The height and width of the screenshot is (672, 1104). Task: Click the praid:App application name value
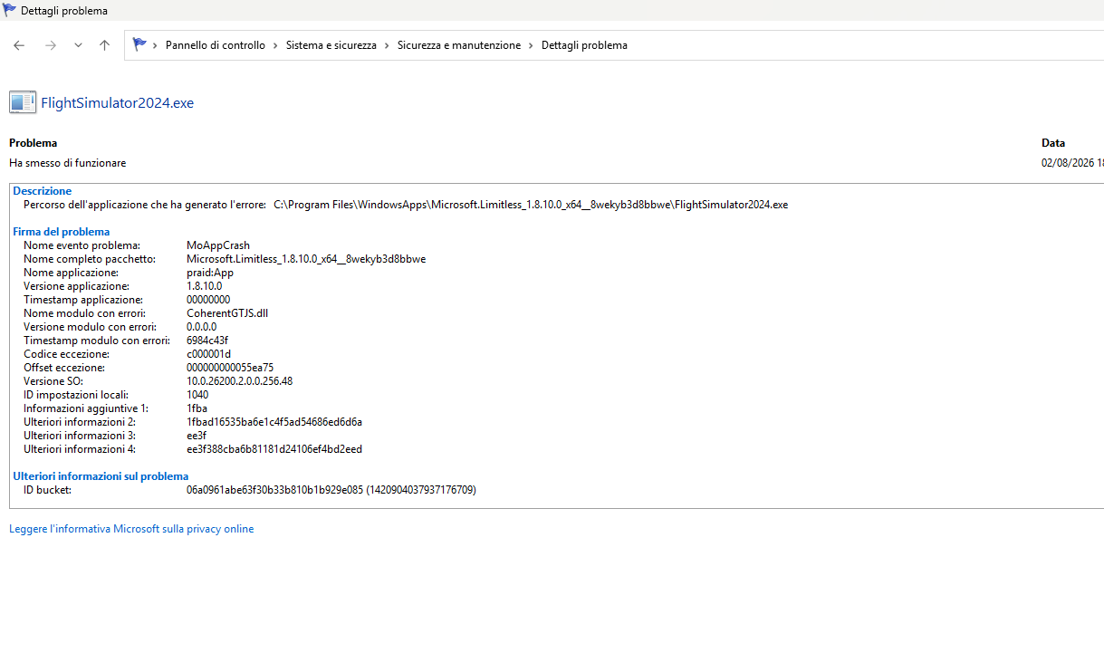coord(210,273)
